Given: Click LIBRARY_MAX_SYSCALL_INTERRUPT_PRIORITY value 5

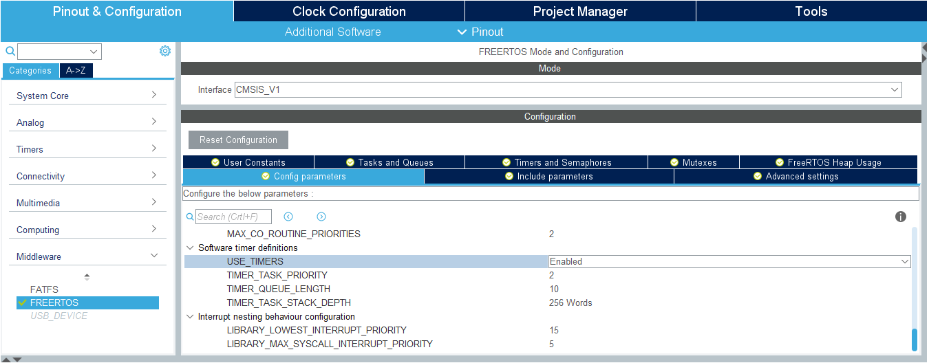Looking at the screenshot, I should click(551, 344).
